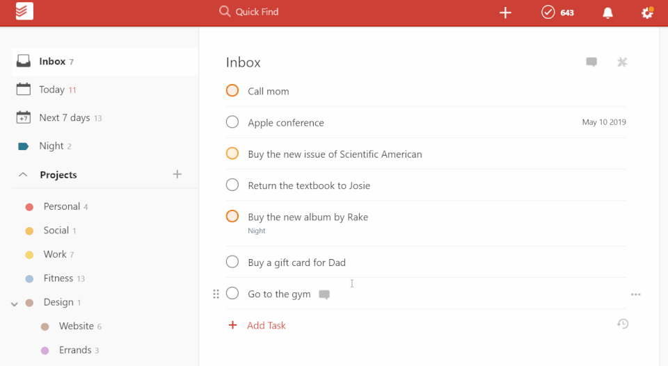Mark Buy a gift card for Dad done
The width and height of the screenshot is (668, 366).
pyautogui.click(x=232, y=262)
